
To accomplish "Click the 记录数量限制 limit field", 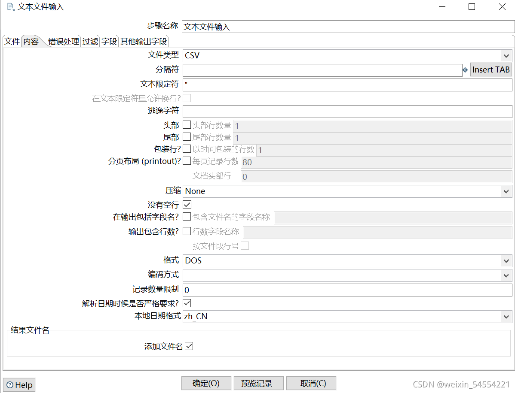I will click(347, 290).
